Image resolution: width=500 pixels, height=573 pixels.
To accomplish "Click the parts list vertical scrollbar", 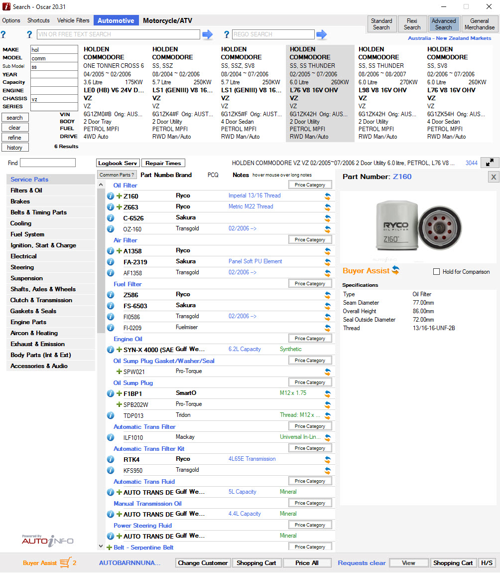I will pos(101,299).
